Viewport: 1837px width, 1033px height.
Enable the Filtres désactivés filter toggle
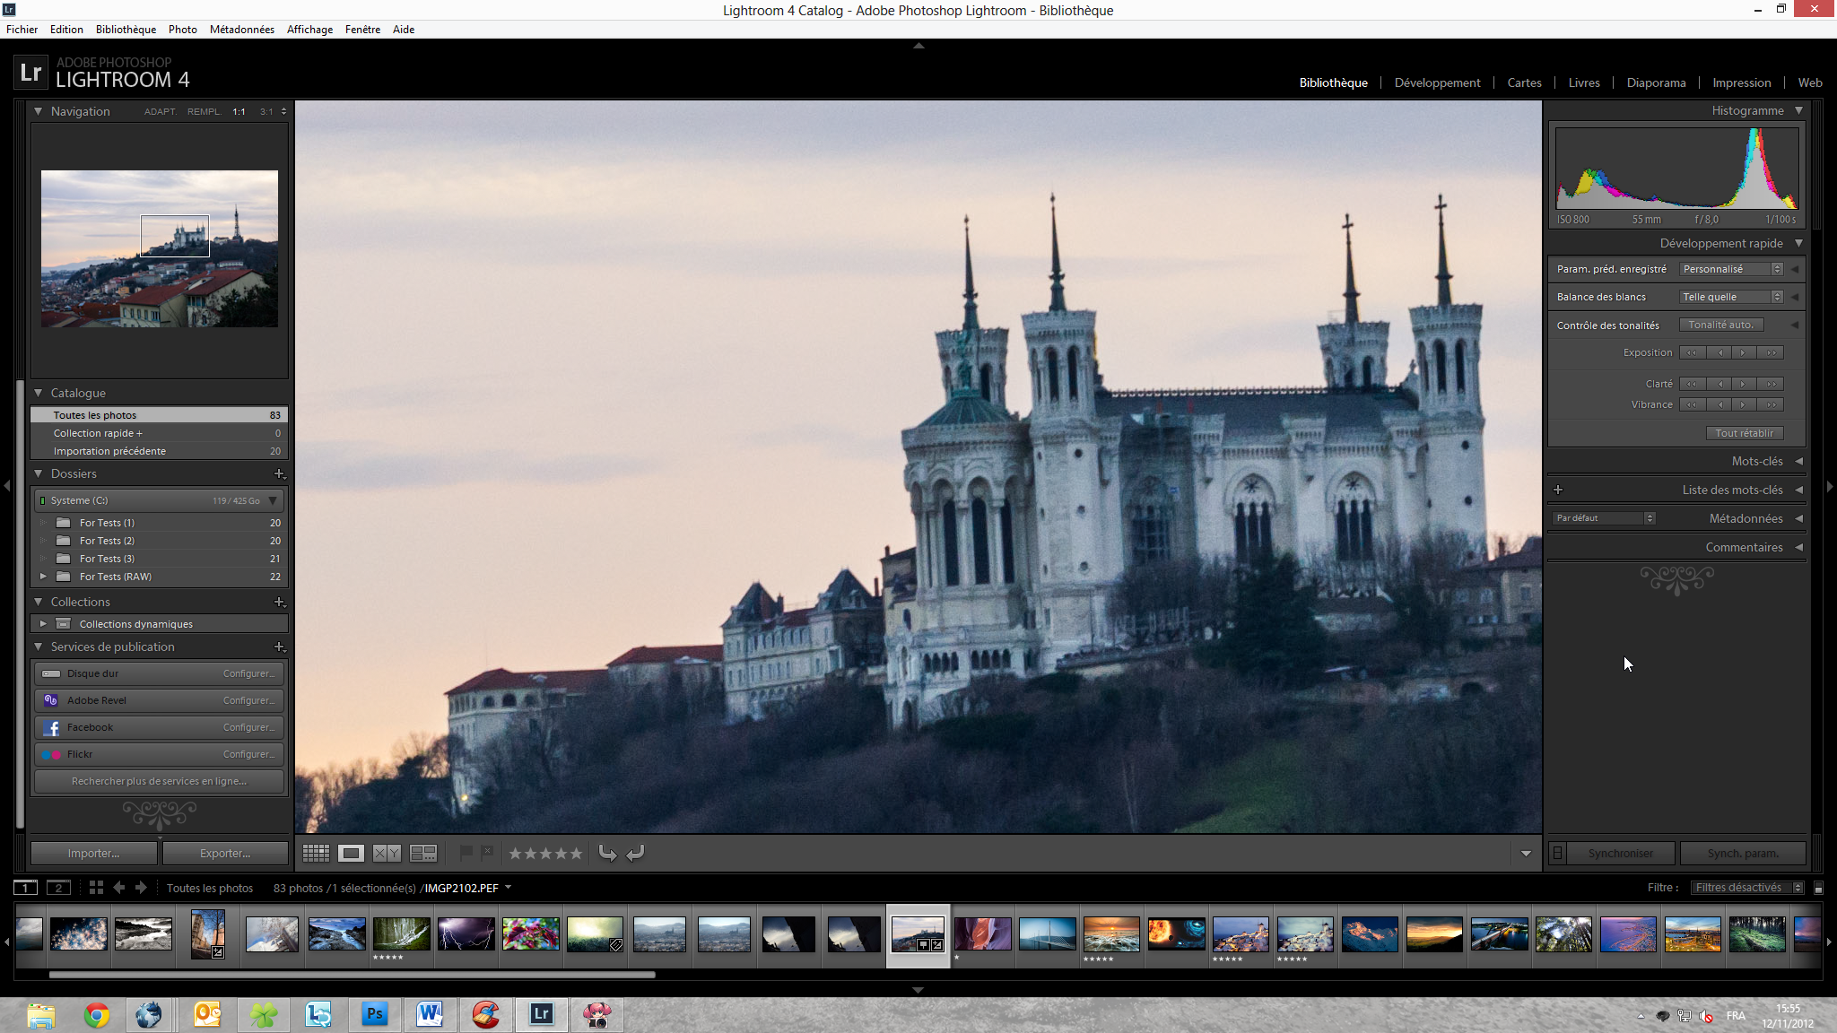[1746, 887]
